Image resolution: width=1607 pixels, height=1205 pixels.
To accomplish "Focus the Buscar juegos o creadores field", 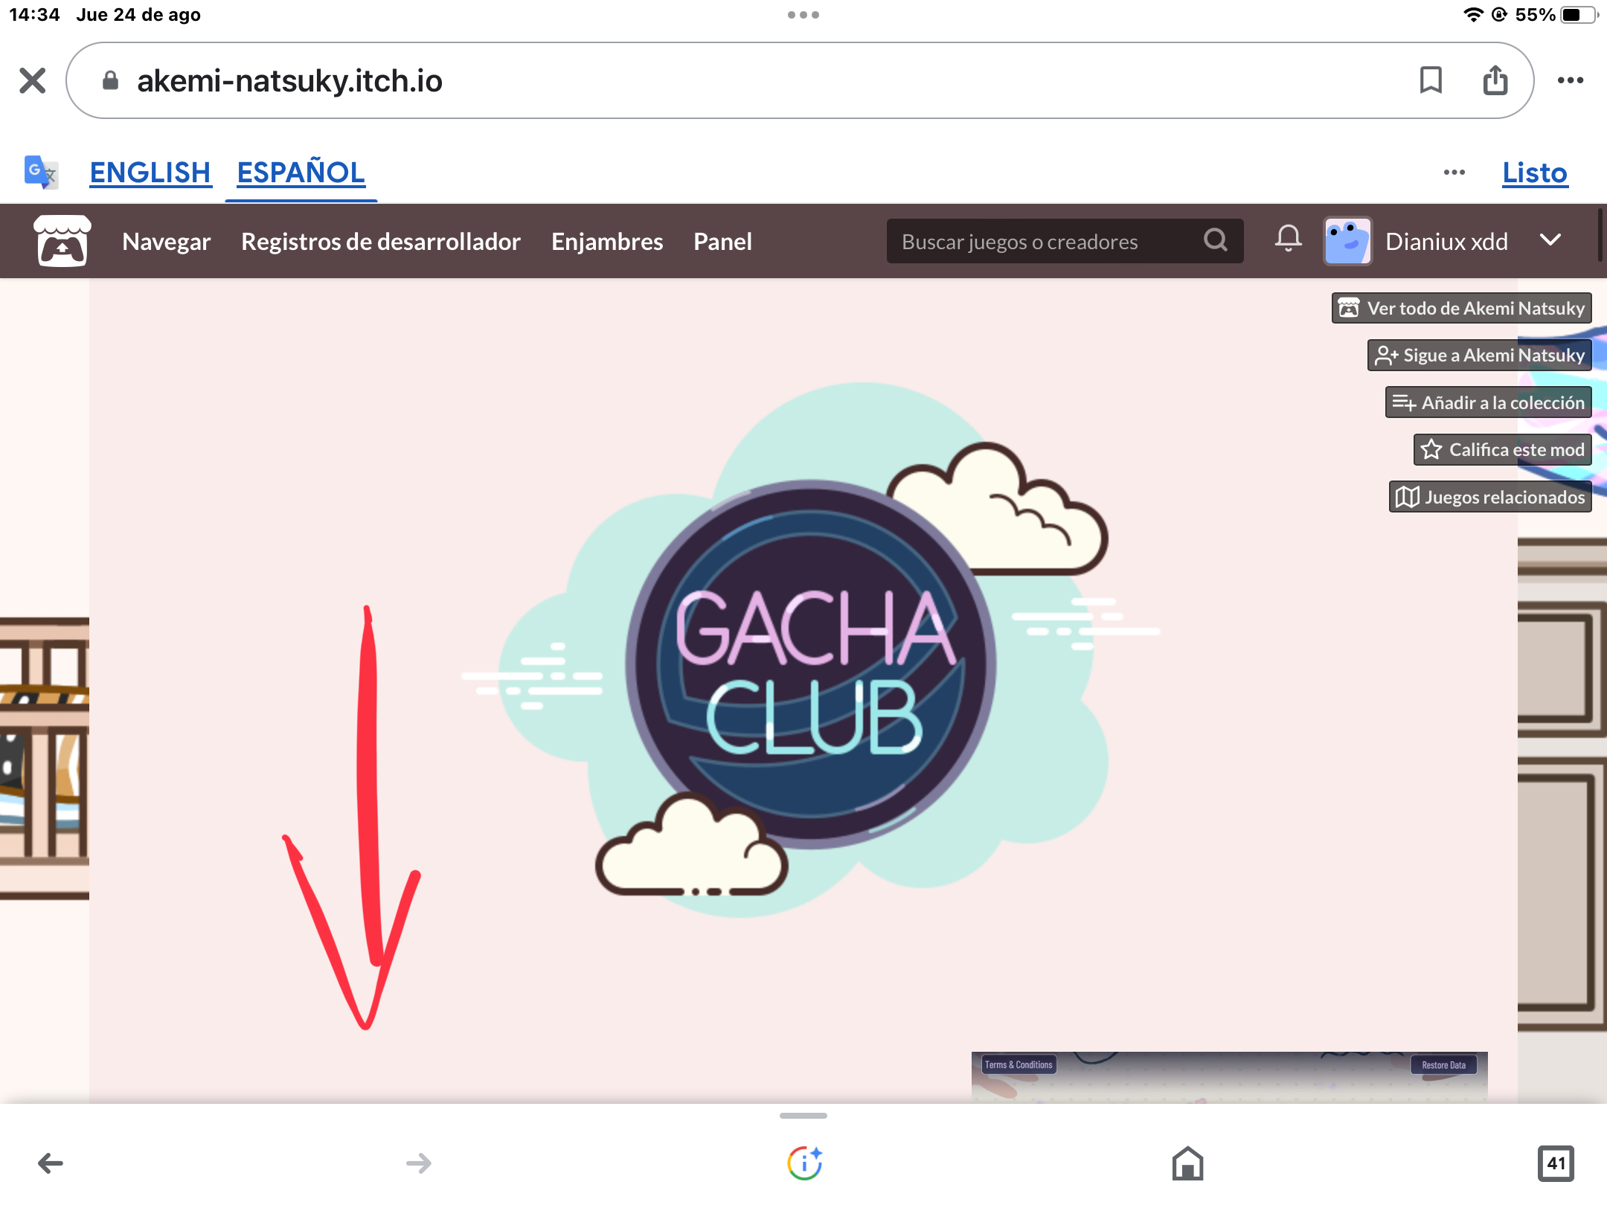I will tap(1065, 241).
